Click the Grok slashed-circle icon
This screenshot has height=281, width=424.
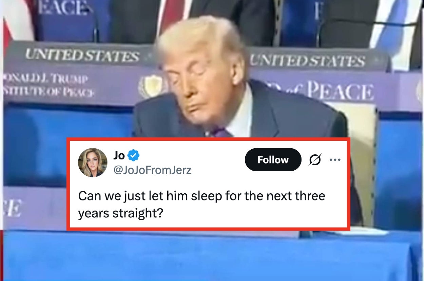point(314,160)
